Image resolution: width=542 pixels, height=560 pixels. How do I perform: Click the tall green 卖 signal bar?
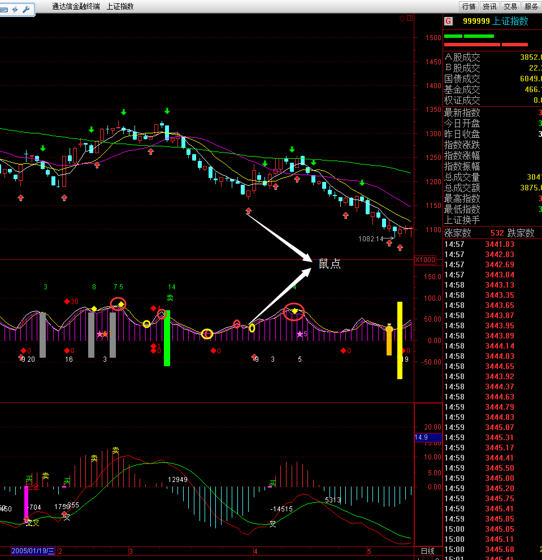click(167, 338)
